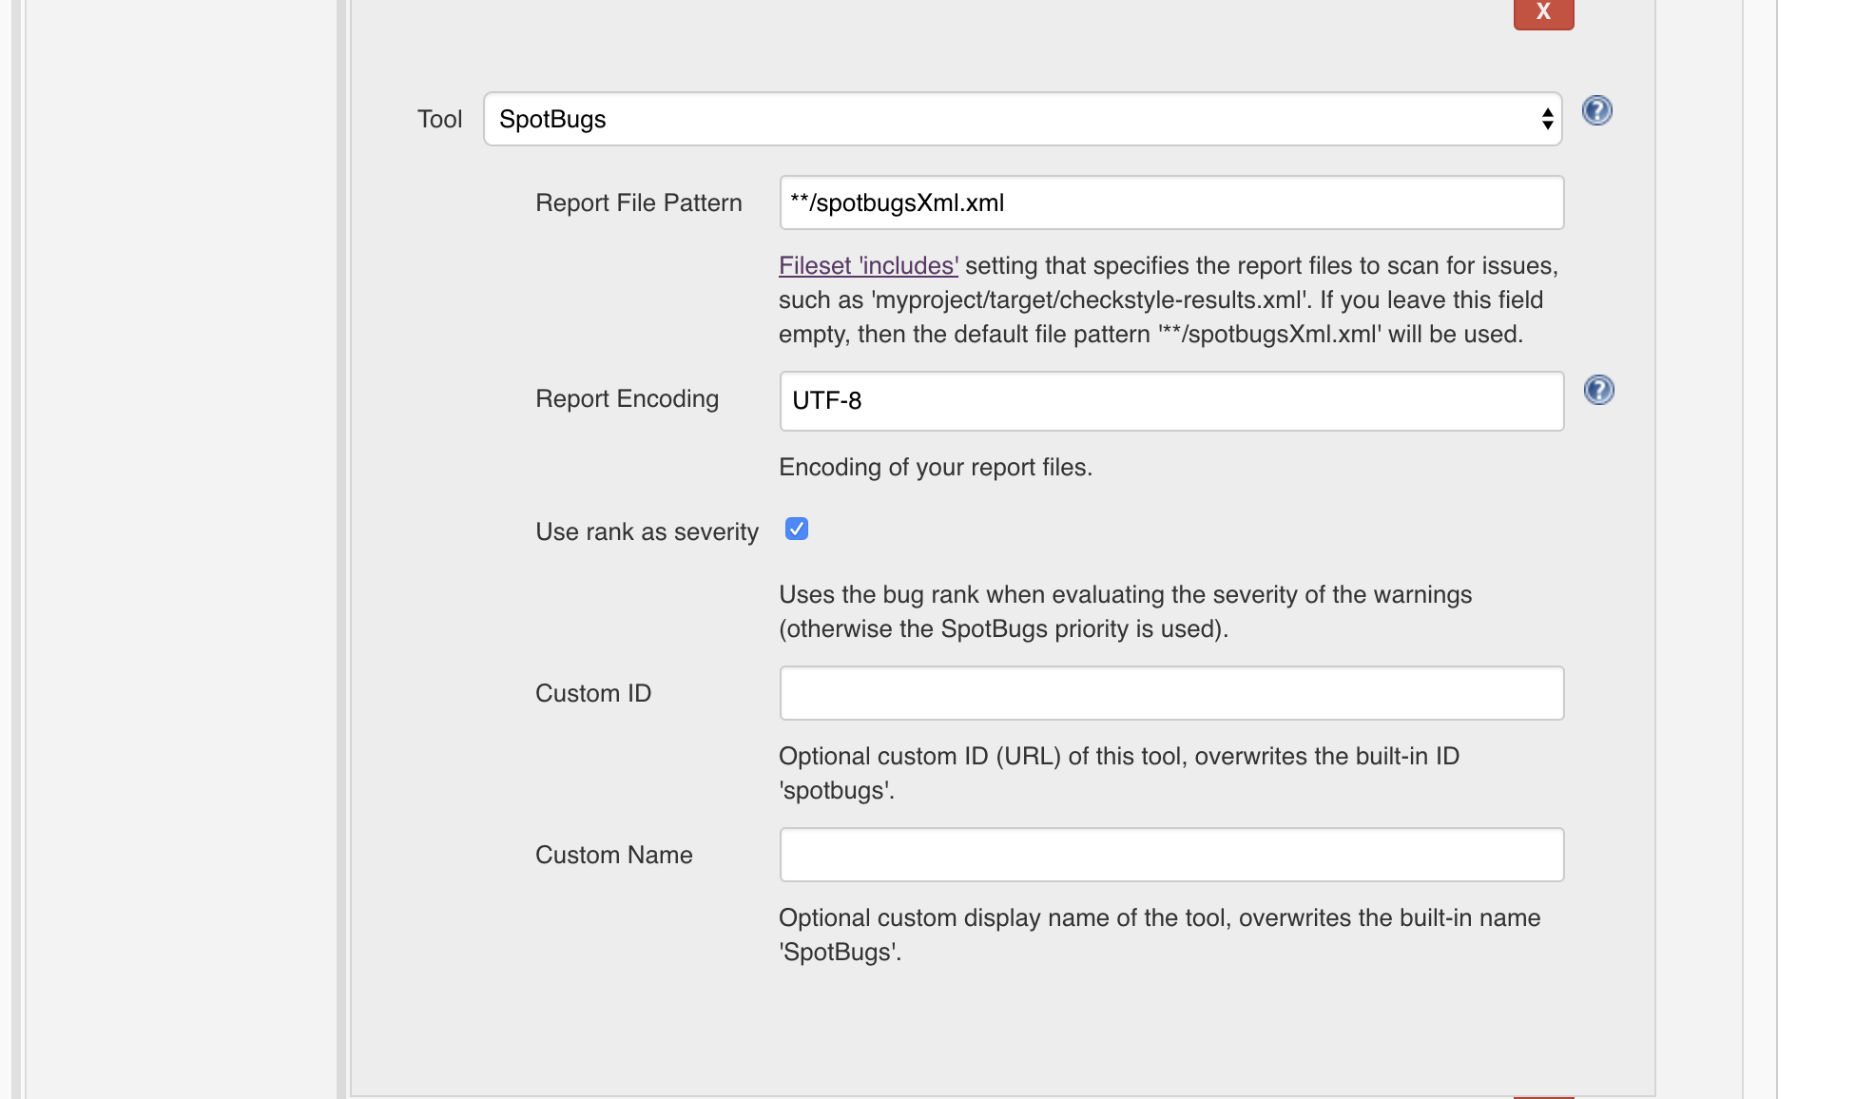The width and height of the screenshot is (1875, 1099).
Task: Open the Tool dropdown showing SpotBugs
Action: pos(1022,119)
